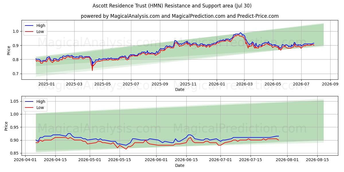Image resolution: width=344 pixels, height=172 pixels.
Task: Click the '2026-03' tick label
Action: (x=244, y=84)
